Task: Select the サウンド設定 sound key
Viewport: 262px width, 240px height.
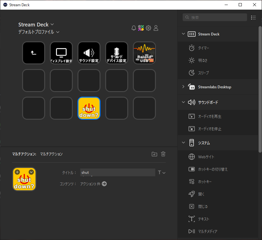Action: (89, 53)
